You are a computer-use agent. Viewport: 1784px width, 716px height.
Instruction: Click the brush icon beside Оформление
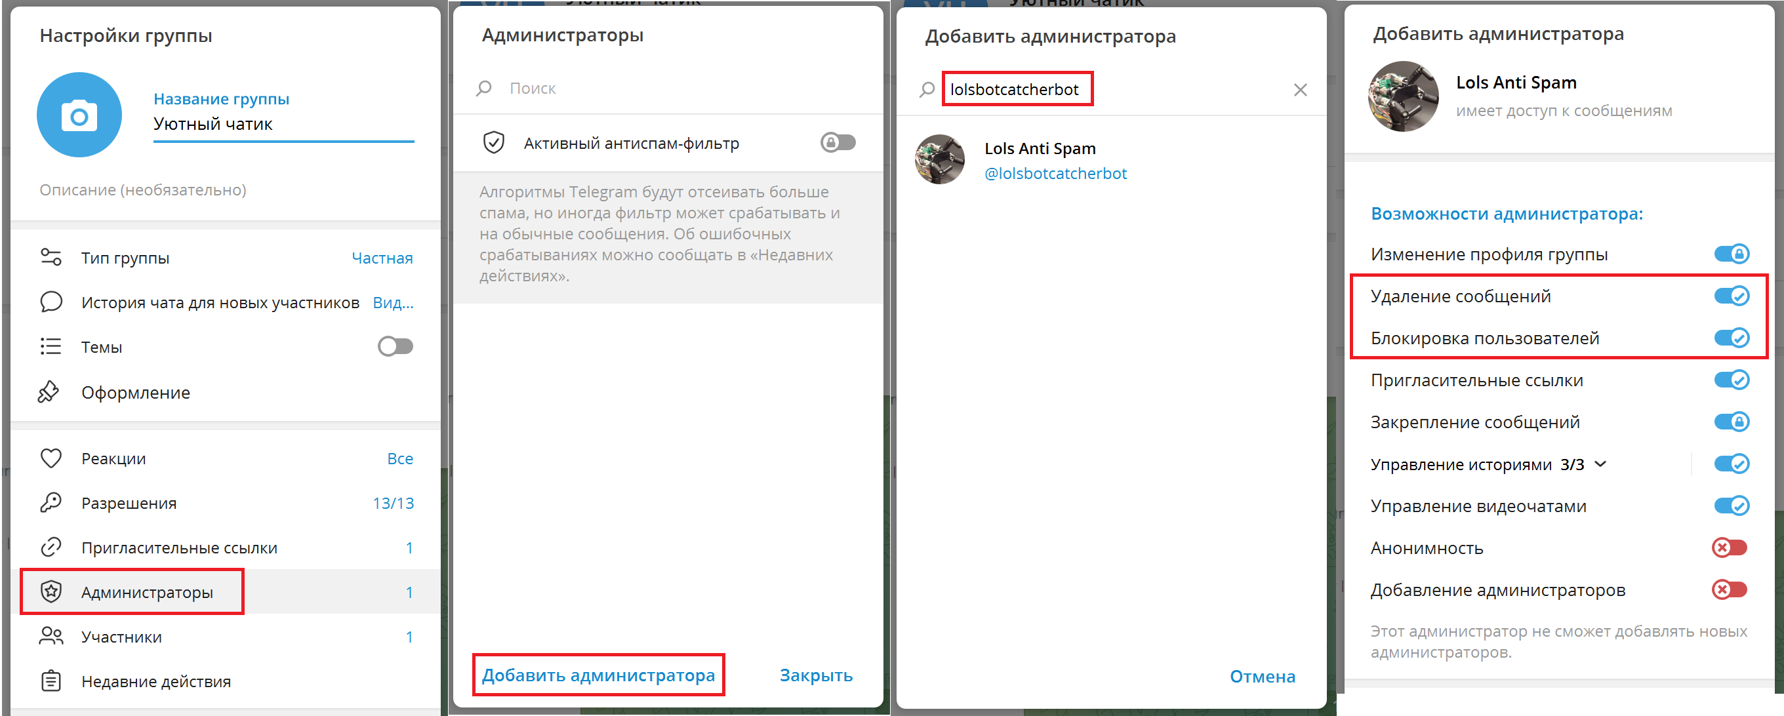[x=49, y=392]
